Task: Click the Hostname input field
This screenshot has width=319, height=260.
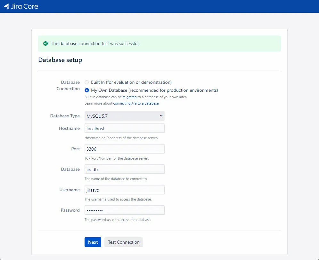Action: 124,128
